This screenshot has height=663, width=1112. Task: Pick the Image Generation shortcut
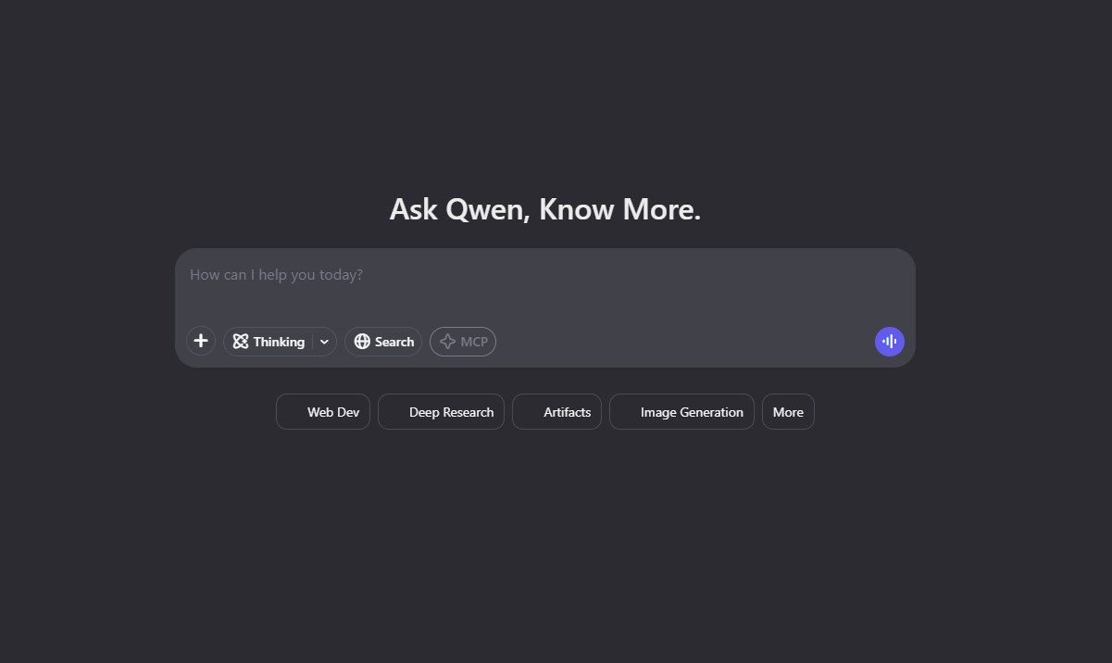[681, 412]
